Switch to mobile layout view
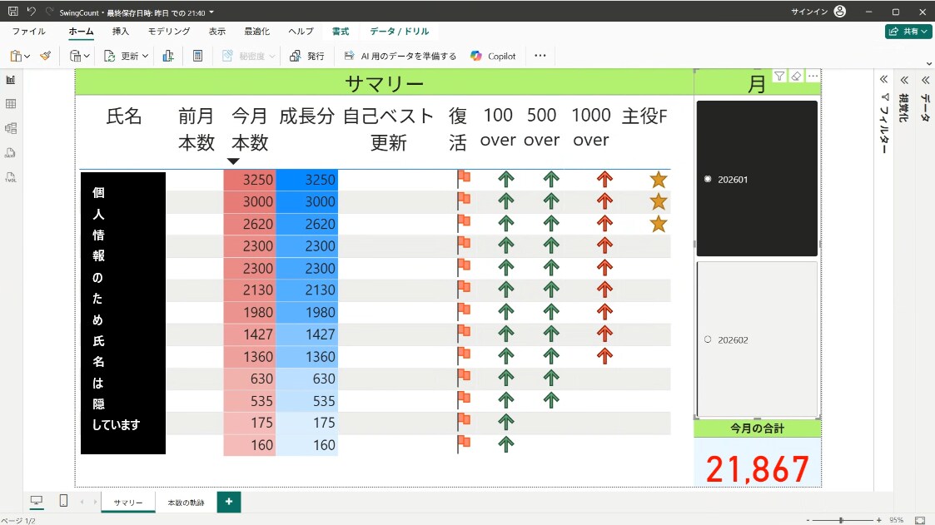 [x=63, y=501]
